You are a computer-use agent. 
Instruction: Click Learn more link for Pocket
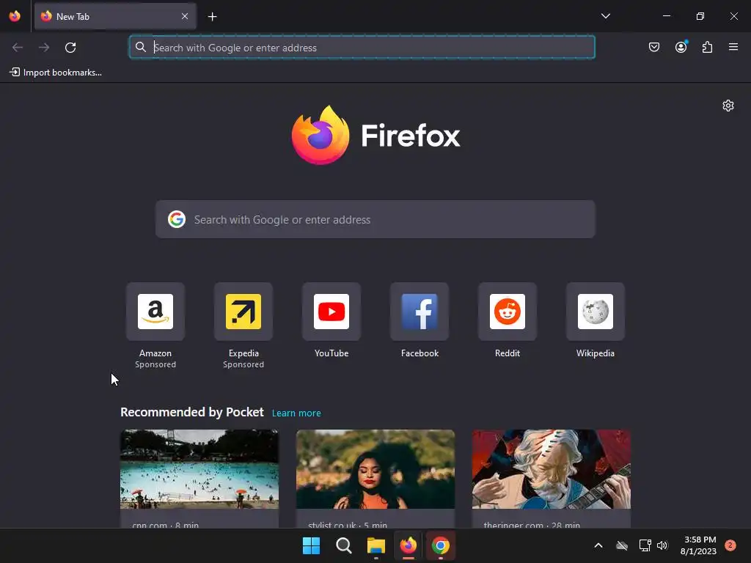[x=296, y=413]
